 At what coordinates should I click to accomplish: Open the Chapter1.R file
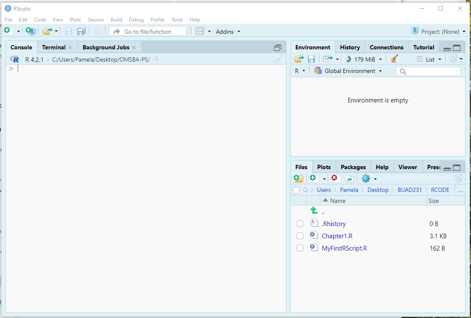pyautogui.click(x=337, y=236)
